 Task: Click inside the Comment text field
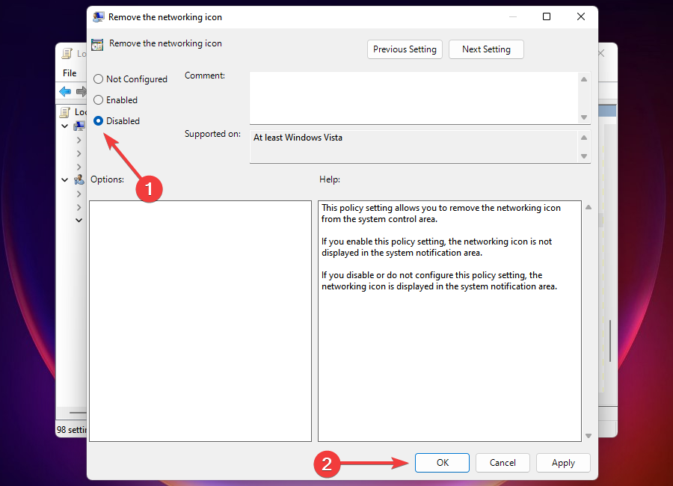[411, 96]
